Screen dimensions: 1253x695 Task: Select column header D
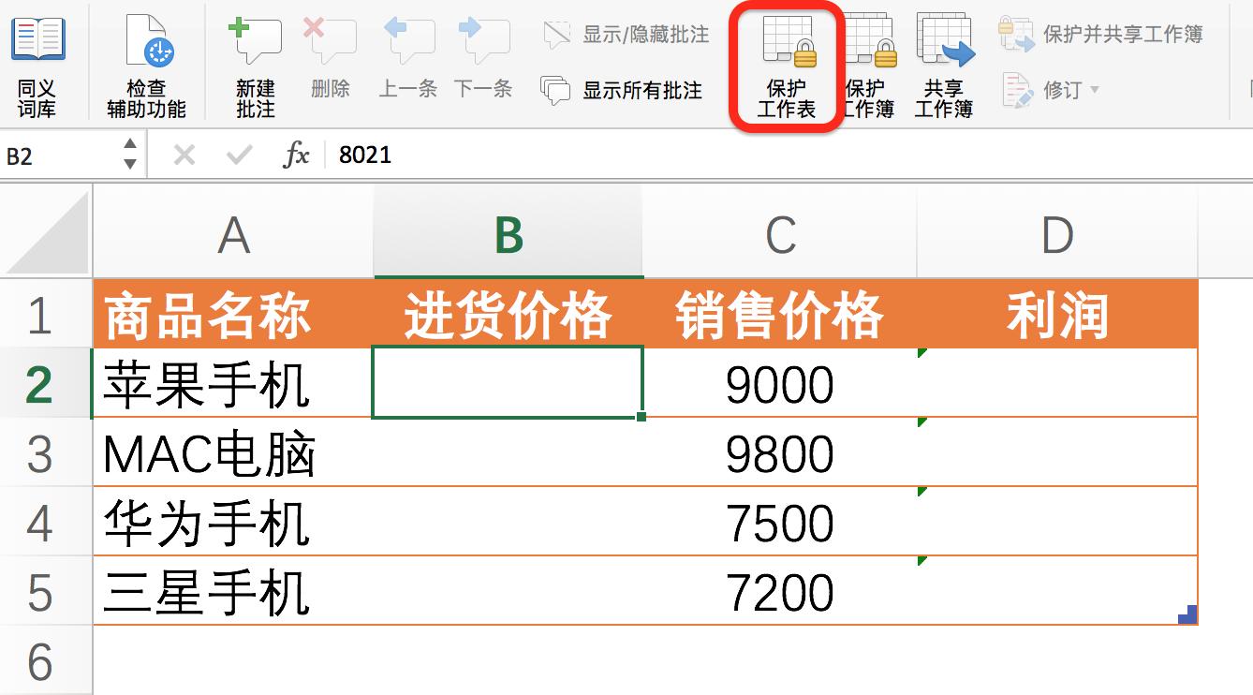pos(1056,234)
